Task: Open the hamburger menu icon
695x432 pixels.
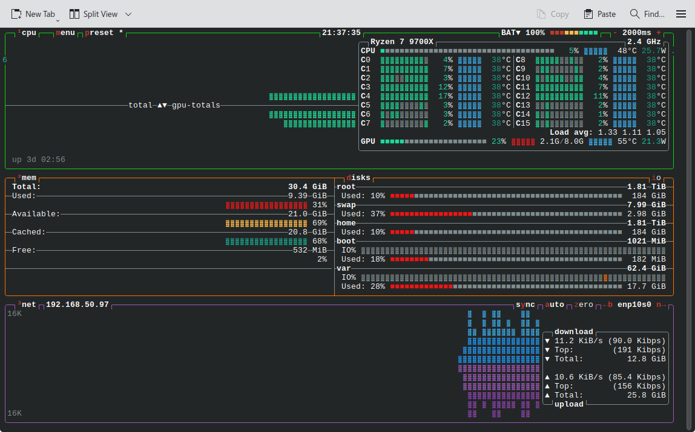Action: pyautogui.click(x=681, y=14)
